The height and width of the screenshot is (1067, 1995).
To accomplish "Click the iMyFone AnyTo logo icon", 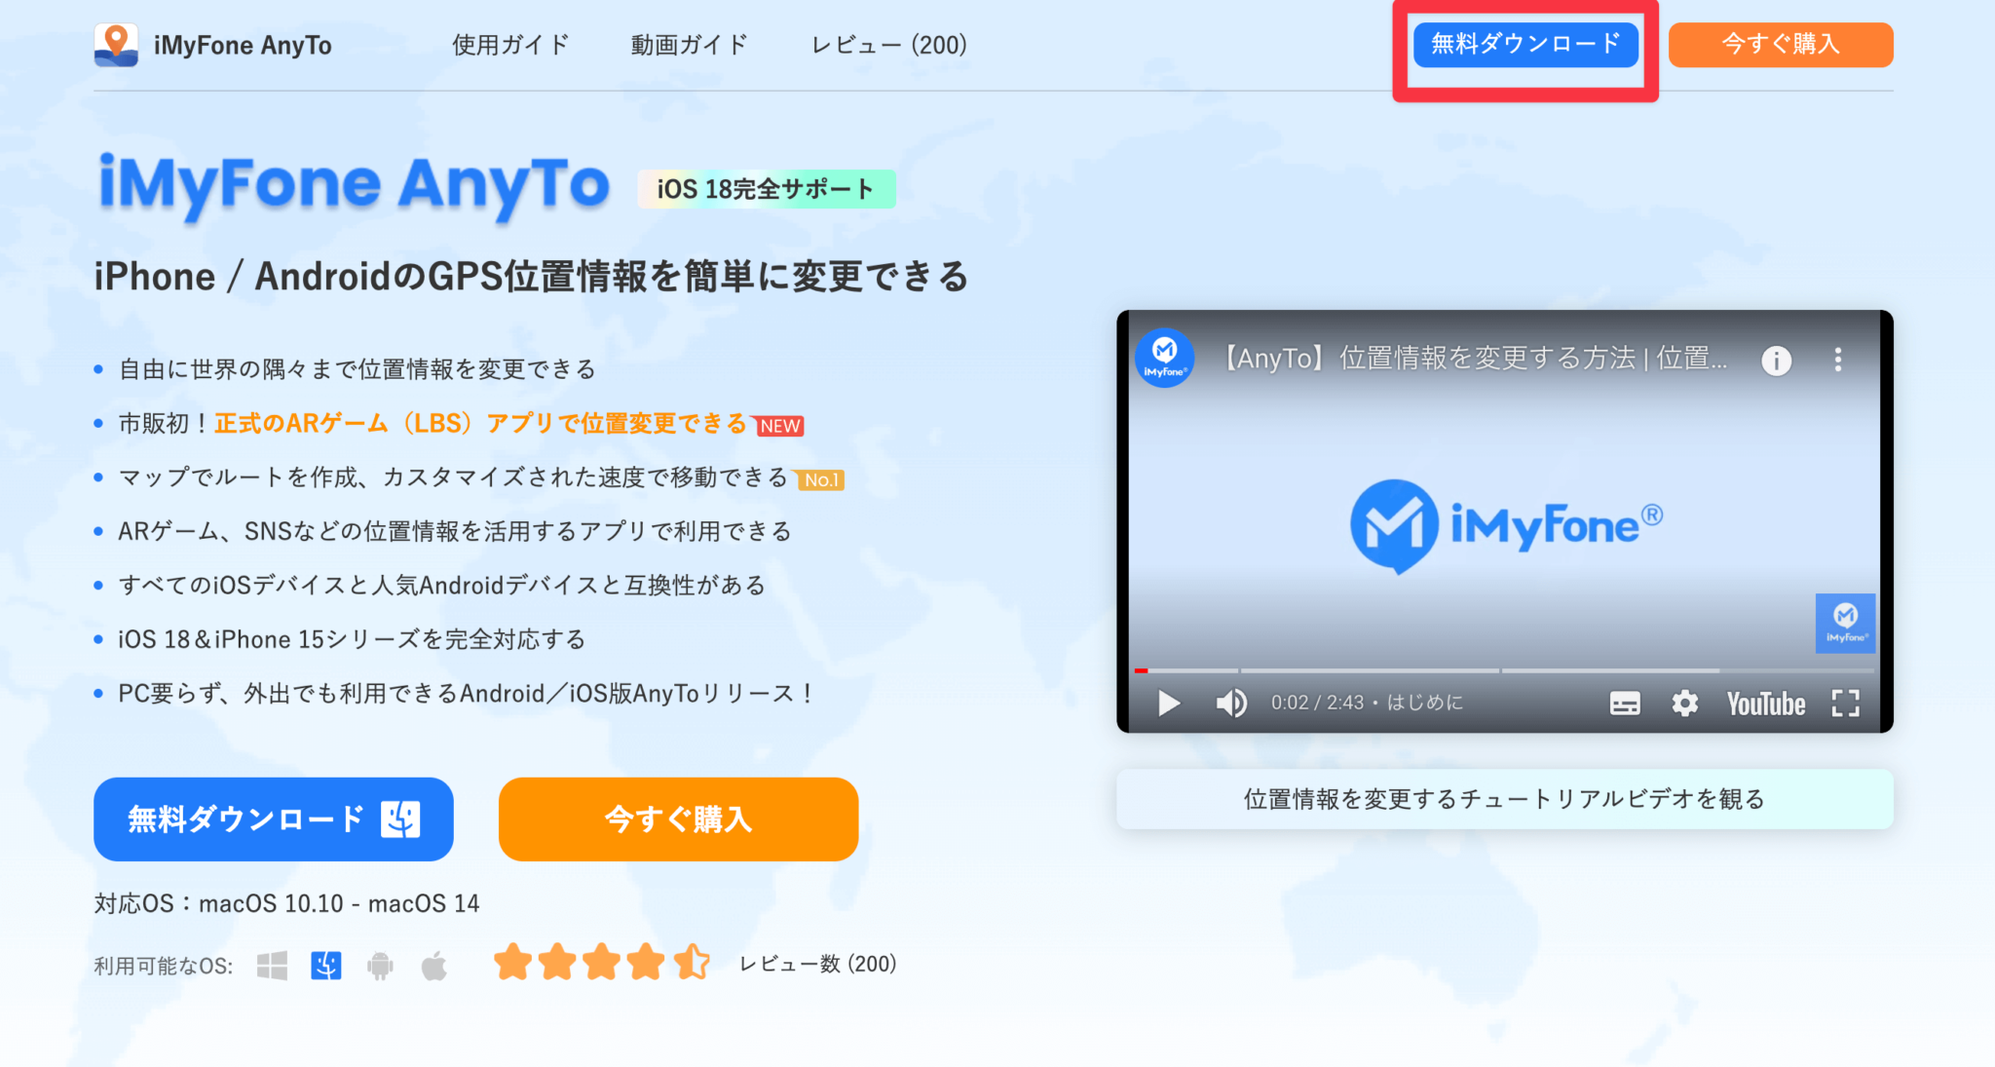I will coord(116,45).
